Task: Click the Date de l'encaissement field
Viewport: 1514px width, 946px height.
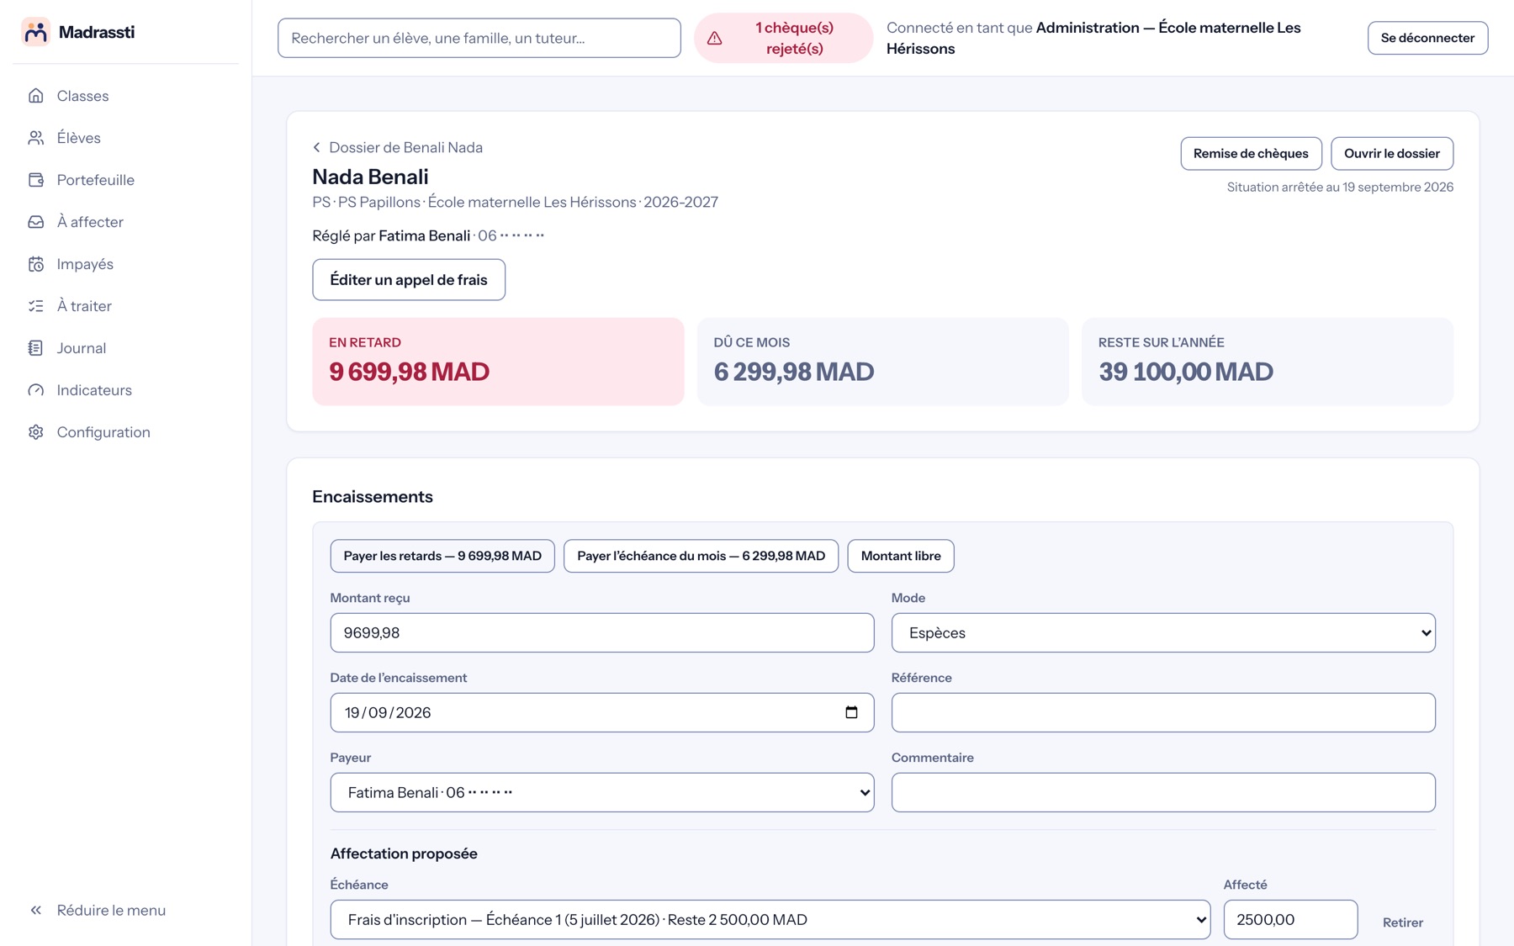Action: pos(602,712)
